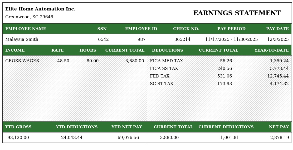293x150 pixels.
Task: Select FICA MED TAX amount 56.26
Action: click(x=226, y=61)
